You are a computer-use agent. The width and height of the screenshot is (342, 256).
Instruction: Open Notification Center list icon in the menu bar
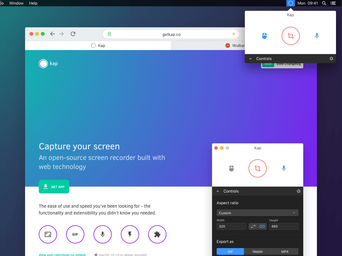[333, 3]
